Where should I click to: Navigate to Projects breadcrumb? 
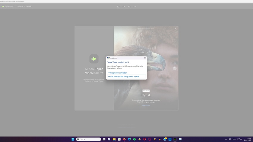[20, 7]
